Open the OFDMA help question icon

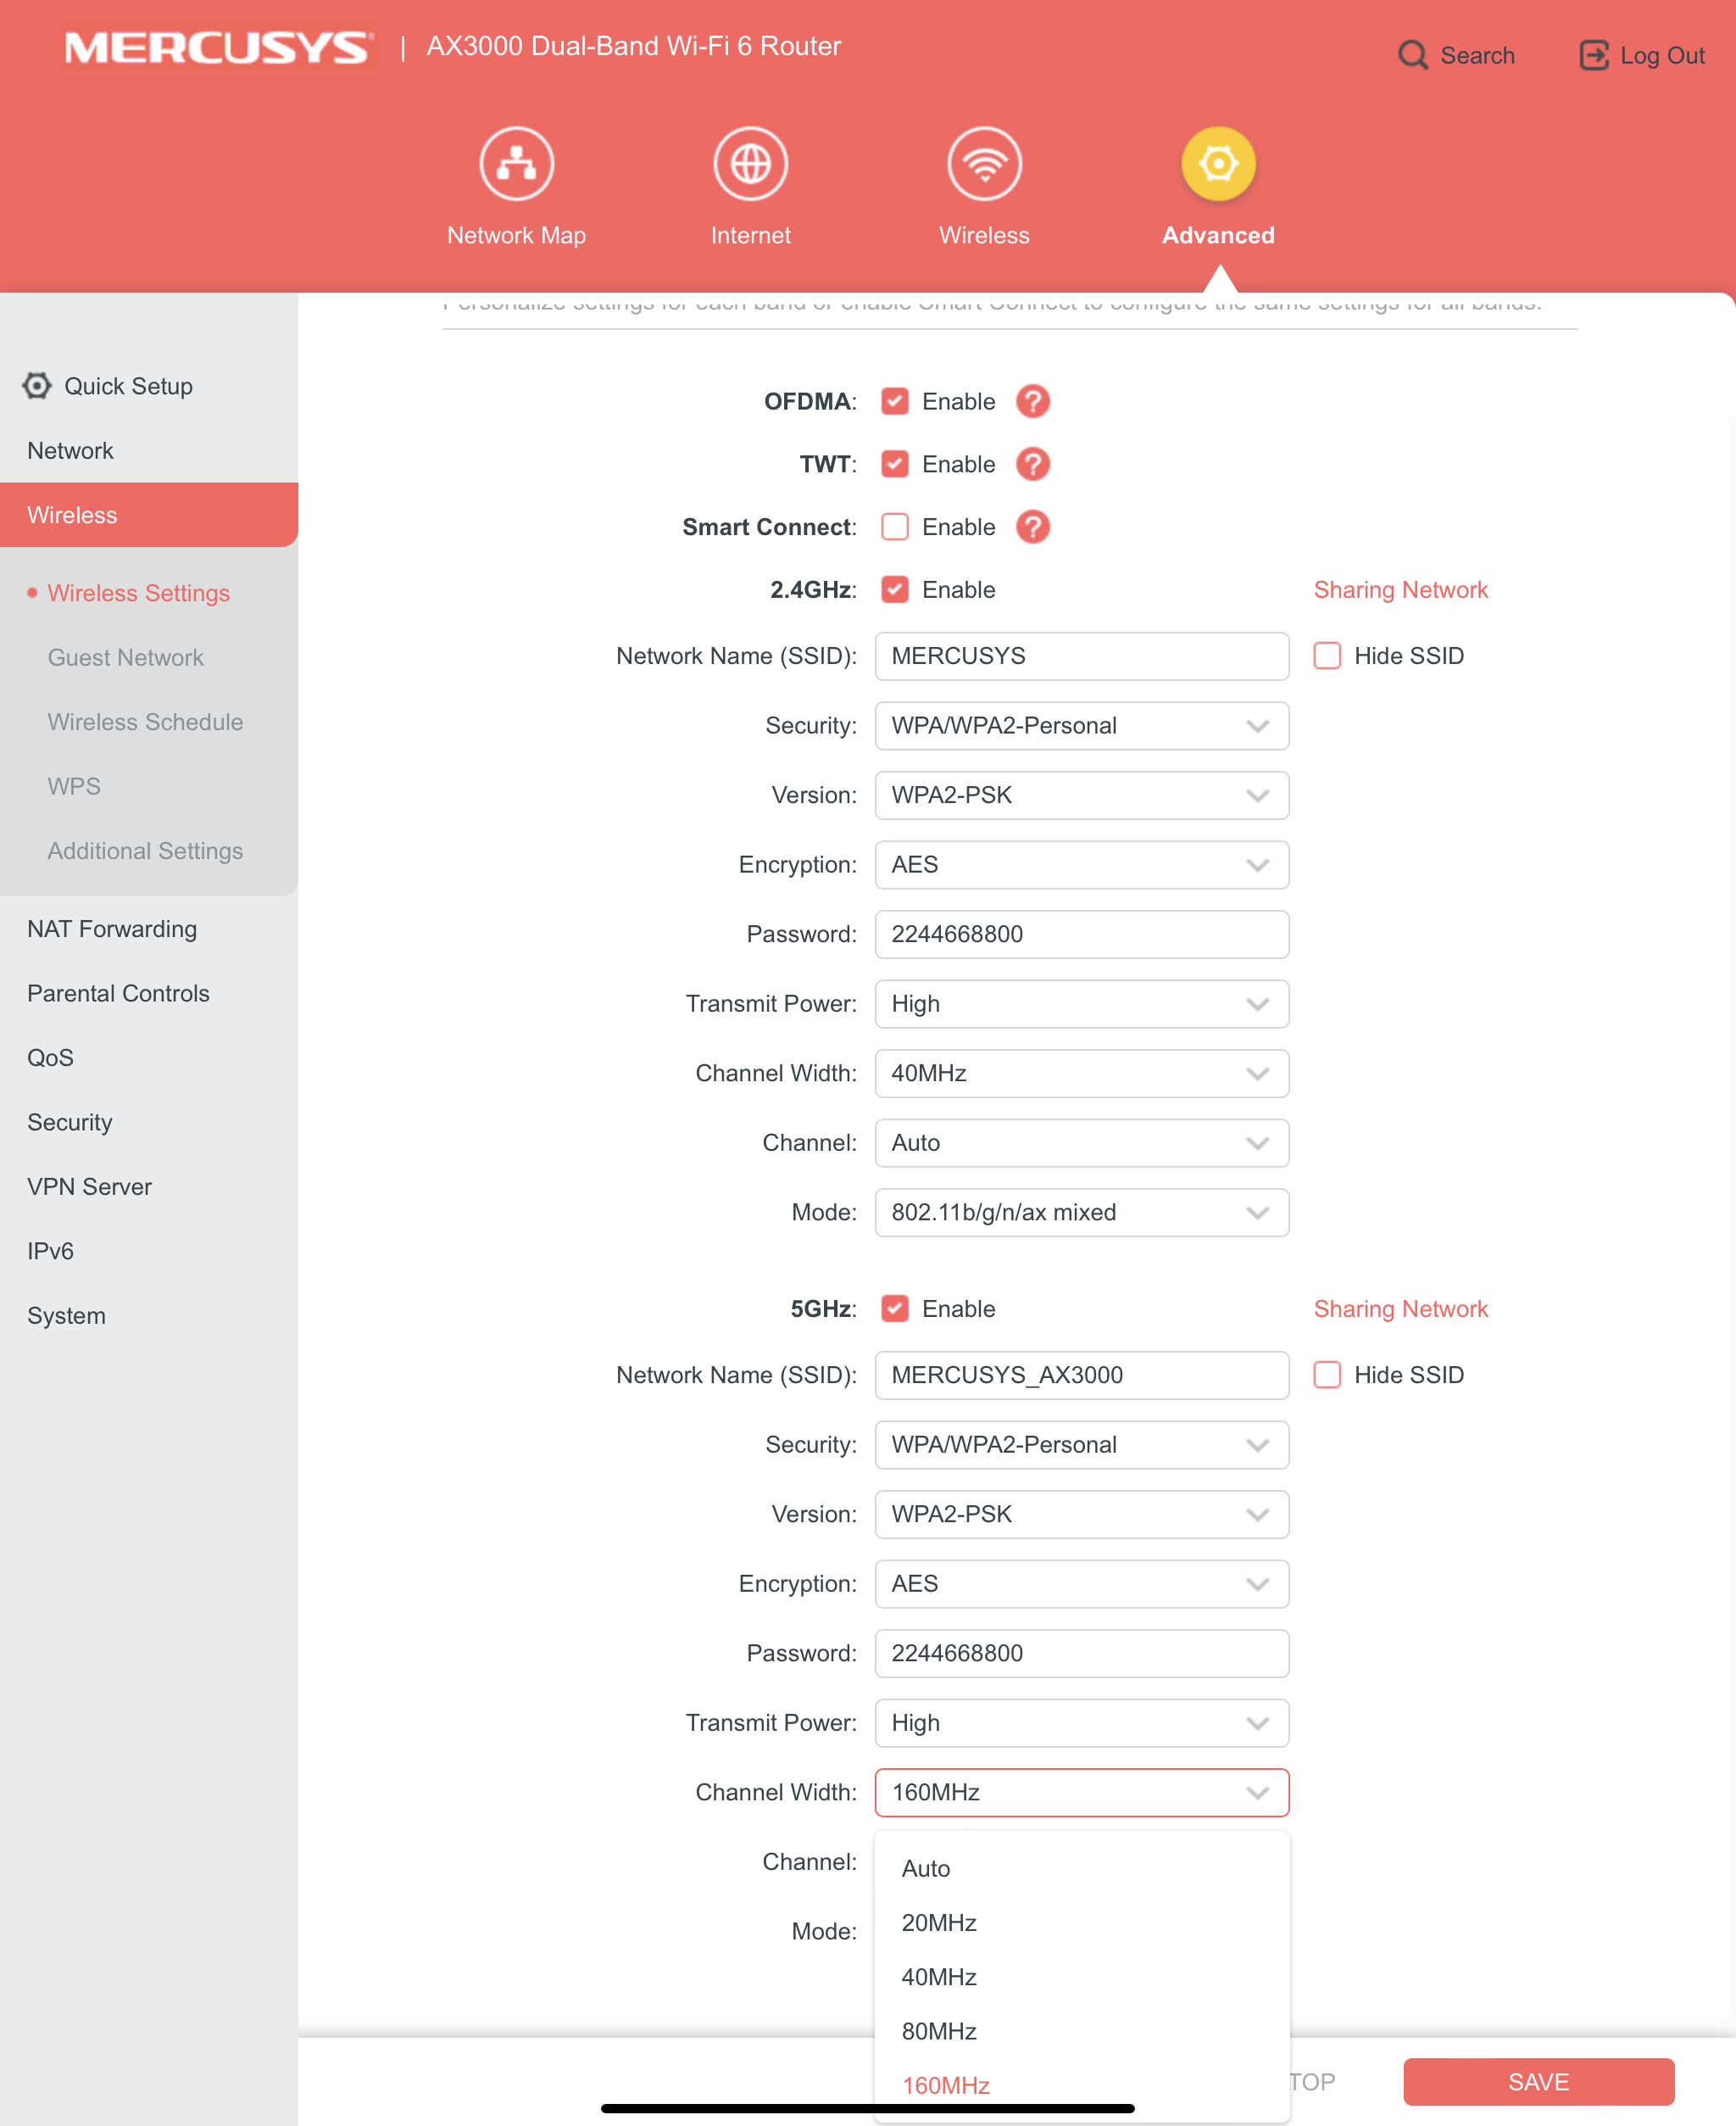(1032, 401)
